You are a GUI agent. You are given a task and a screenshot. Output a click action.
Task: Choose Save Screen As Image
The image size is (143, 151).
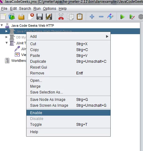tap(68, 105)
